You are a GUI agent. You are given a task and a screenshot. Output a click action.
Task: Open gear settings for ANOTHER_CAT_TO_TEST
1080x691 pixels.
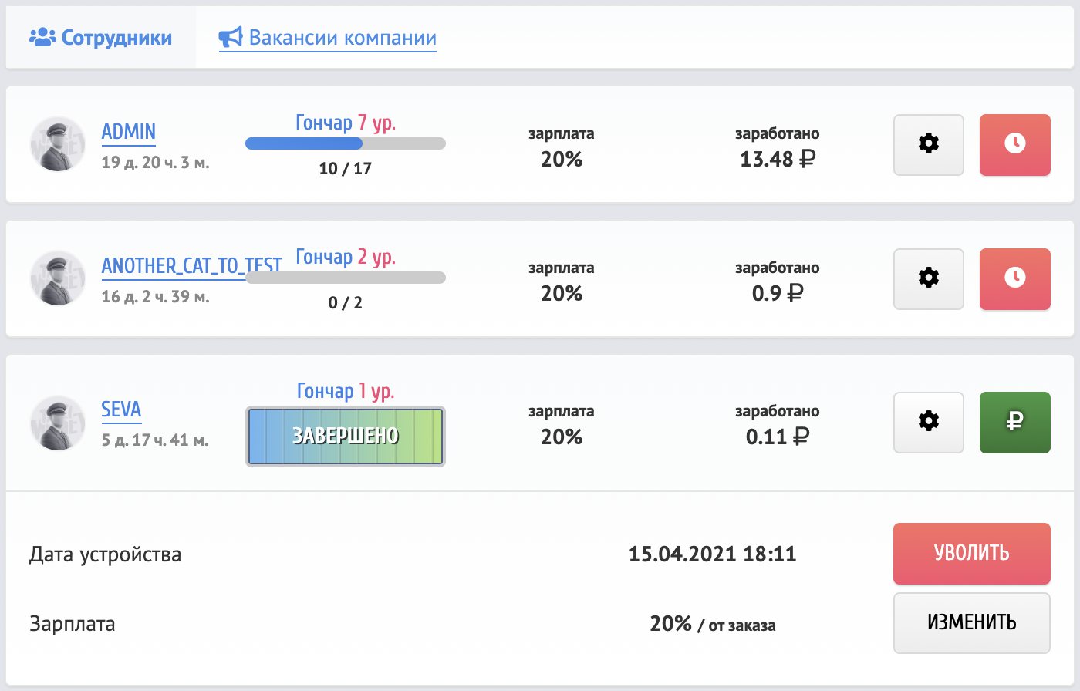pyautogui.click(x=929, y=279)
